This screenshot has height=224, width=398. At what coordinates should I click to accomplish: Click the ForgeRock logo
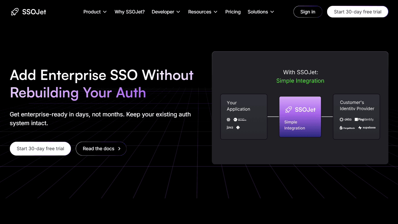347,128
